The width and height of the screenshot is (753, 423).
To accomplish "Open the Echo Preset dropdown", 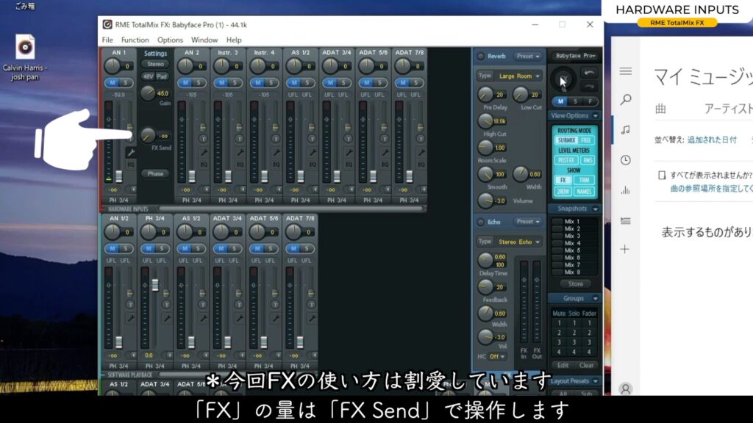I will (528, 222).
